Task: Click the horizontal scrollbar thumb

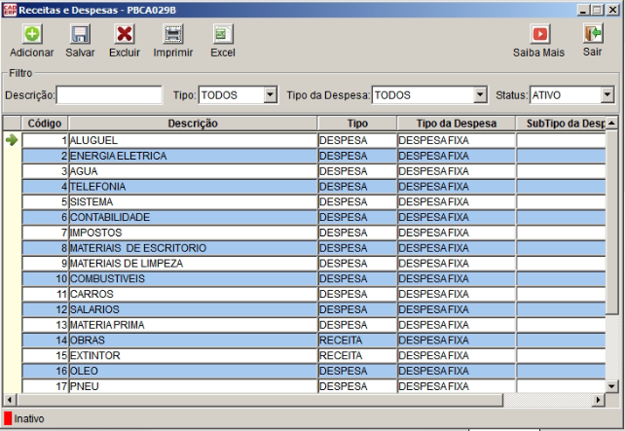Action: click(260, 400)
